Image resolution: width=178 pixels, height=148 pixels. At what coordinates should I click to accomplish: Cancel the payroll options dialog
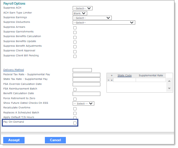55,140
